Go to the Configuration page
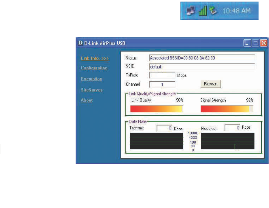The height and width of the screenshot is (208, 269). click(94, 68)
